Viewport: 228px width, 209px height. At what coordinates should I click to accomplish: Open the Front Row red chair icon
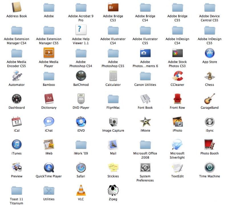pyautogui.click(x=177, y=99)
